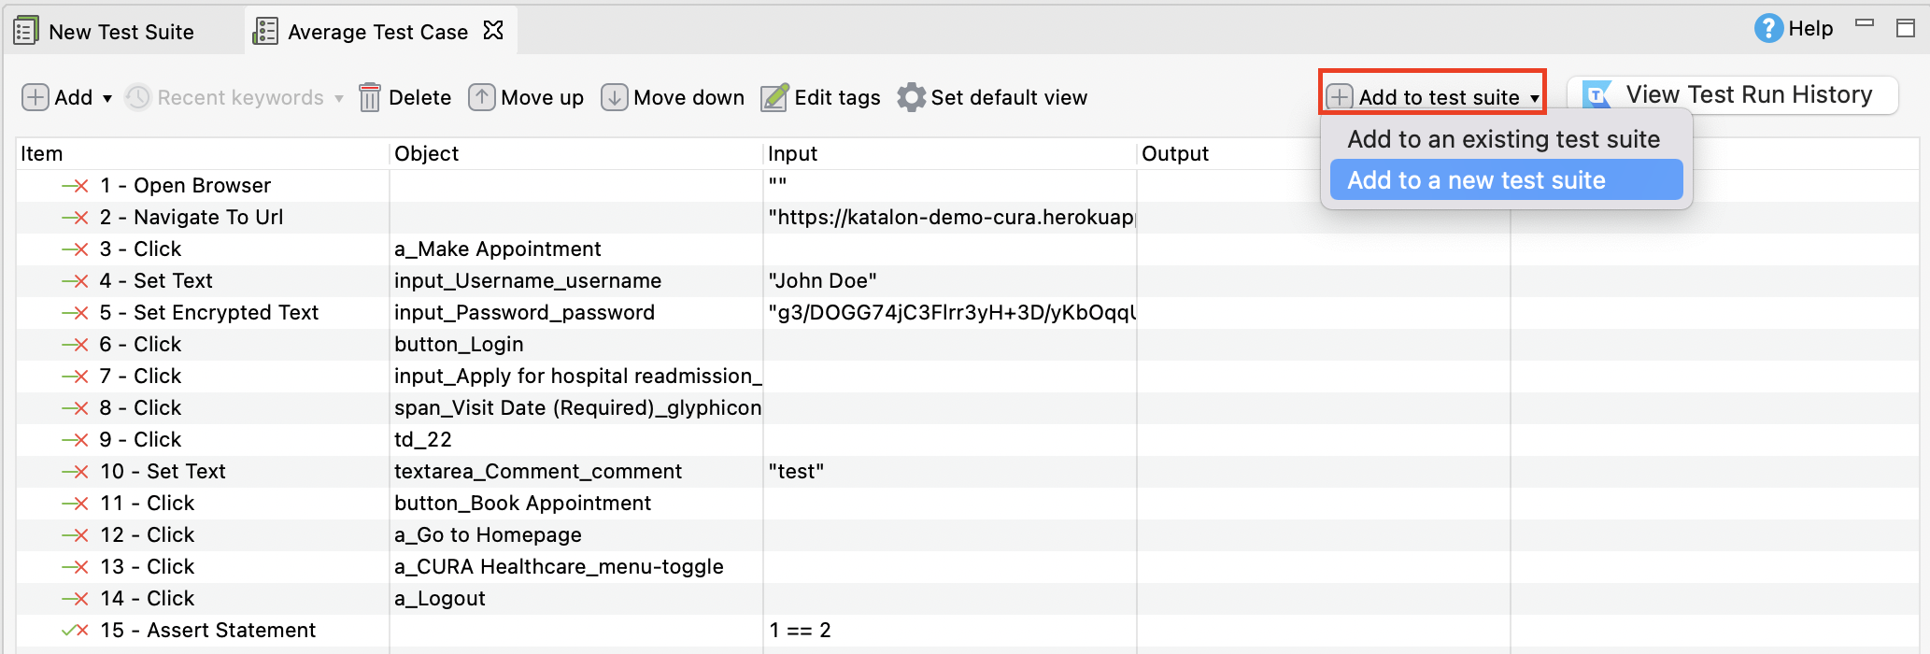Screen dimensions: 1930x654
Task: Click the Move up arrow icon
Action: [481, 97]
